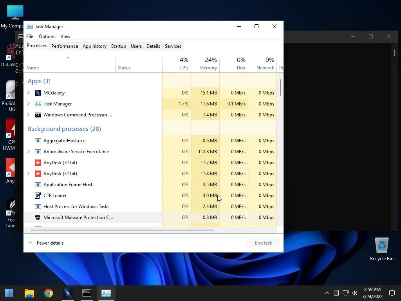This screenshot has width=401, height=301.
Task: Open the View menu
Action: (x=65, y=36)
